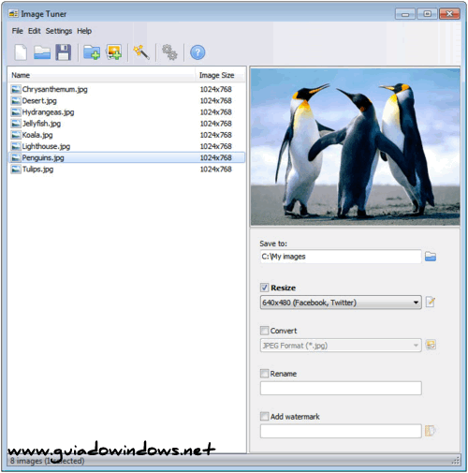Viewport: 468px width, 473px height.
Task: Click the magic wand process icon
Action: [x=141, y=52]
